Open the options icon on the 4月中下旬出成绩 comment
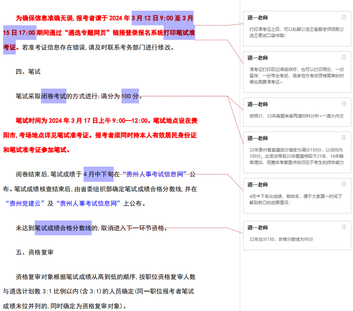This screenshot has width=353, height=311. pyautogui.click(x=343, y=184)
